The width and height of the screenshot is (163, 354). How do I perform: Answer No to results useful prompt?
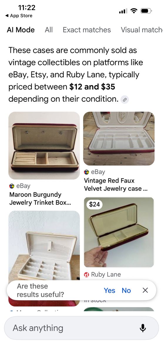pyautogui.click(x=126, y=291)
